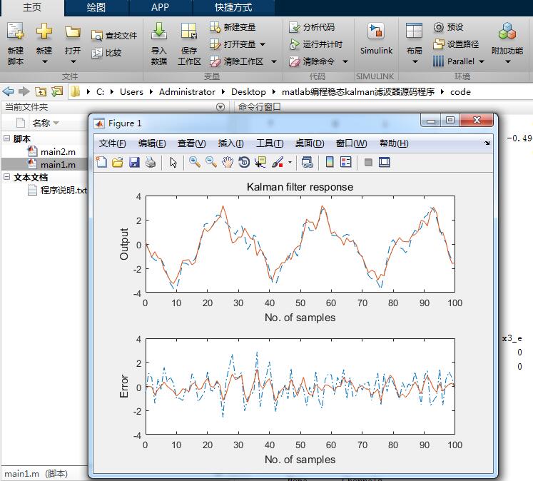The image size is (533, 481).
Task: Click Browse for Folder icon
Action: (x=57, y=91)
